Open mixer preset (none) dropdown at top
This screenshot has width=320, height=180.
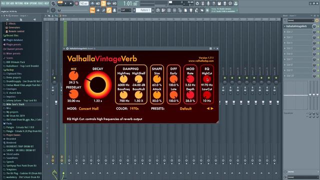click(300, 20)
